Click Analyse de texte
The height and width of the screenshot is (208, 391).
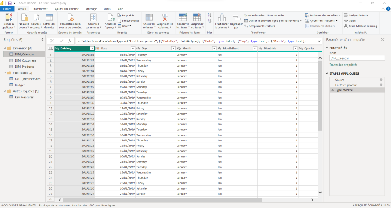pyautogui.click(x=356, y=15)
